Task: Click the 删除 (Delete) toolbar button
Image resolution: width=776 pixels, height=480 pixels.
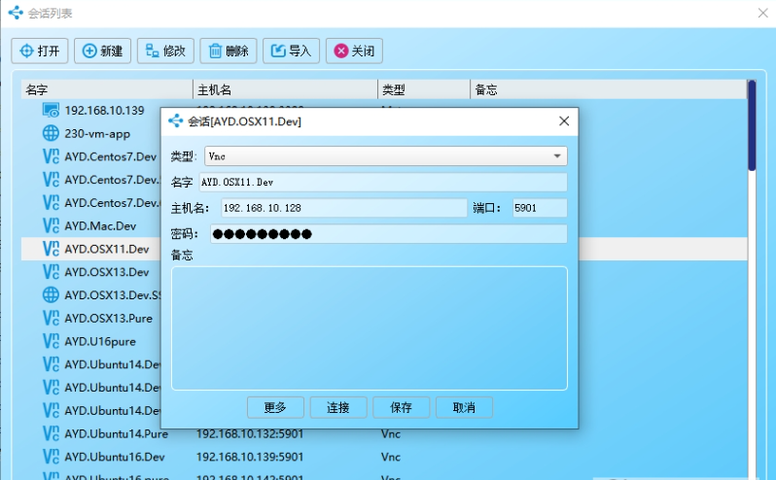Action: 229,51
